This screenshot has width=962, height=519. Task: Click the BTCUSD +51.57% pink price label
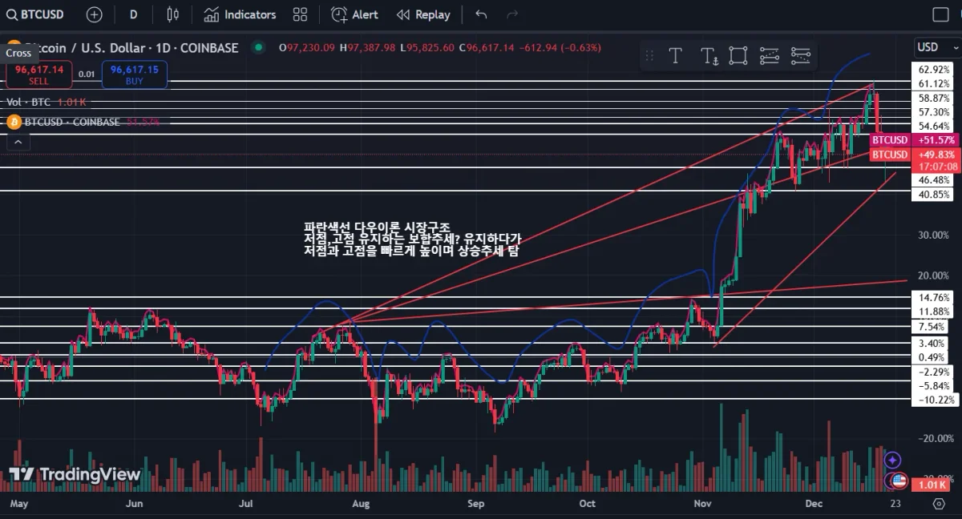[914, 140]
